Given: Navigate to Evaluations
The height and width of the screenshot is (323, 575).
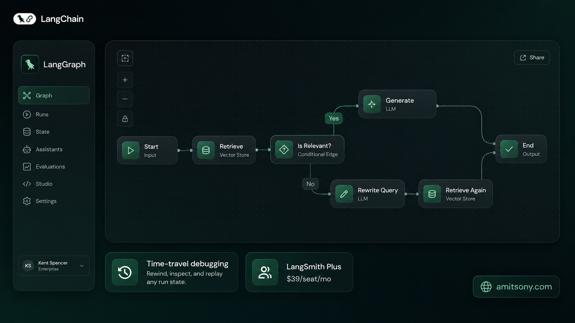Looking at the screenshot, I should [x=54, y=167].
